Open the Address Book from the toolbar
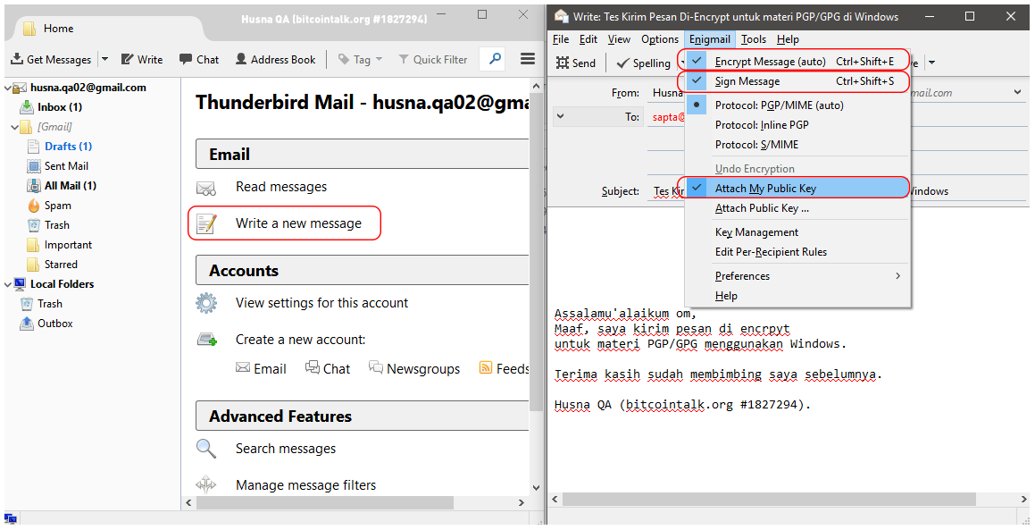 (x=276, y=60)
